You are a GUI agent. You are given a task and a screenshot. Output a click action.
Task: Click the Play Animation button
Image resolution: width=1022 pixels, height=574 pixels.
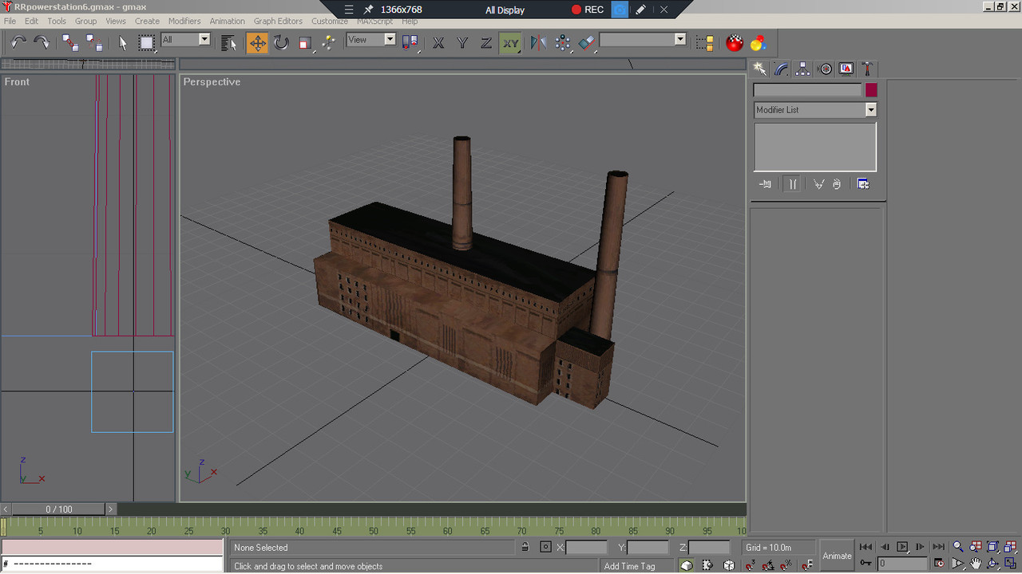[x=902, y=547]
